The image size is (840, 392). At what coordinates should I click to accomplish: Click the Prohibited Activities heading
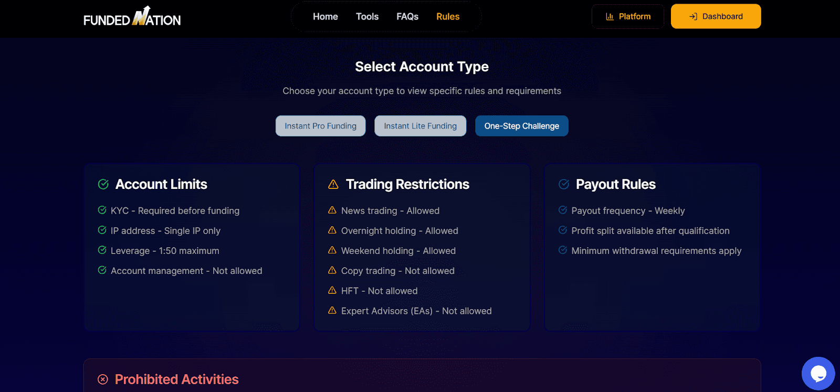[x=176, y=379]
